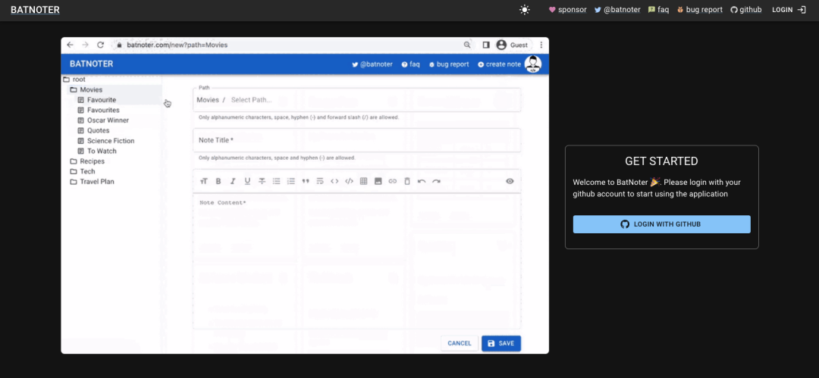The height and width of the screenshot is (378, 819).
Task: Click the BATNOTER title in blue header
Action: (92, 64)
